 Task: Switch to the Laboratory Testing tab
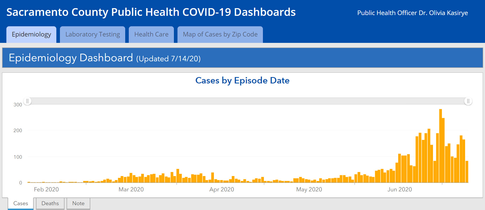tap(93, 34)
